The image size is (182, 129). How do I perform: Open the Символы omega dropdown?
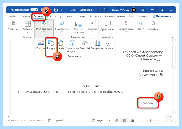click(x=153, y=27)
